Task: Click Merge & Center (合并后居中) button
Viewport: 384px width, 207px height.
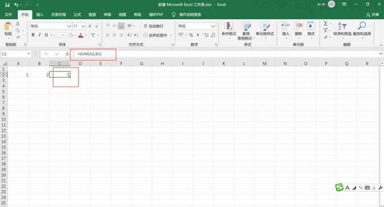Action: (x=156, y=35)
